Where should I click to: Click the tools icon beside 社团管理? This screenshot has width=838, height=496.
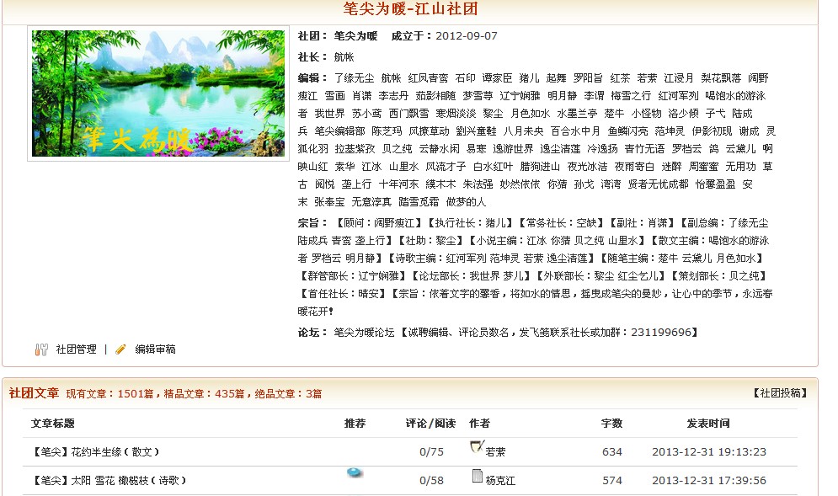(41, 349)
